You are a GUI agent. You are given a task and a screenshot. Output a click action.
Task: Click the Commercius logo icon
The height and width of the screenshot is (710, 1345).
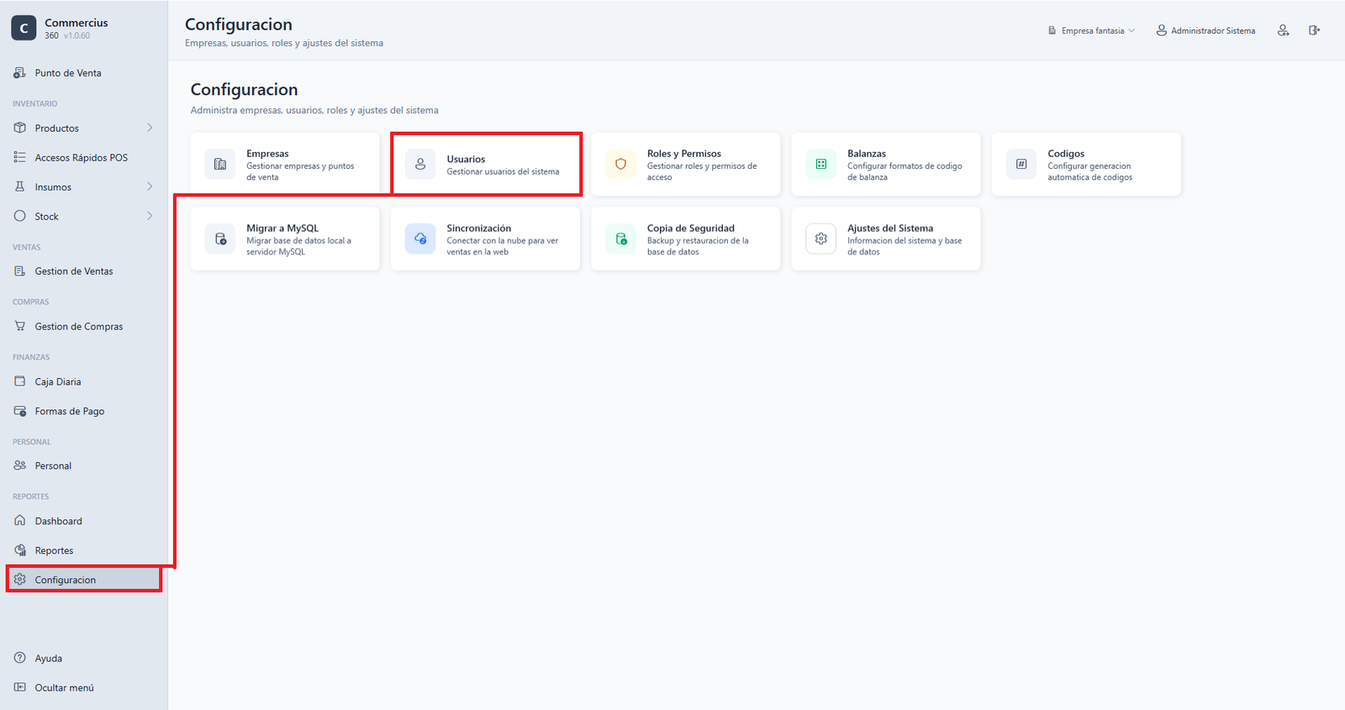point(24,28)
